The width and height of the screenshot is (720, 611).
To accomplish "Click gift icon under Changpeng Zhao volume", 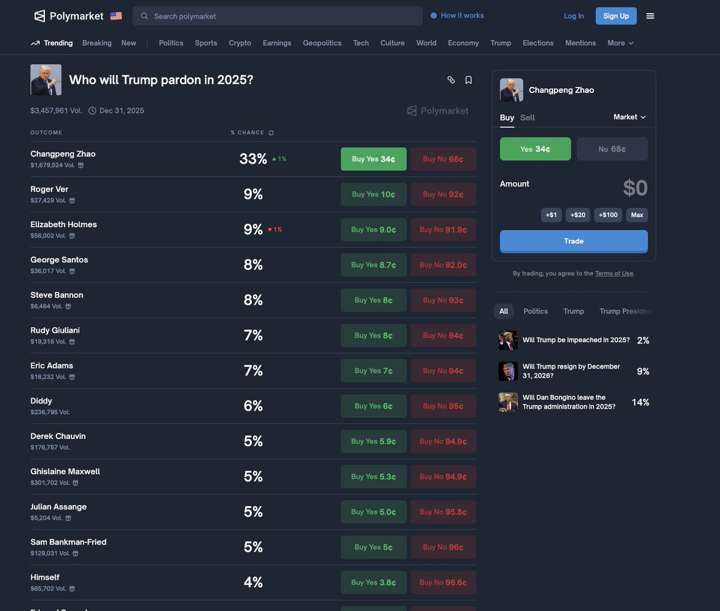I will (x=81, y=165).
